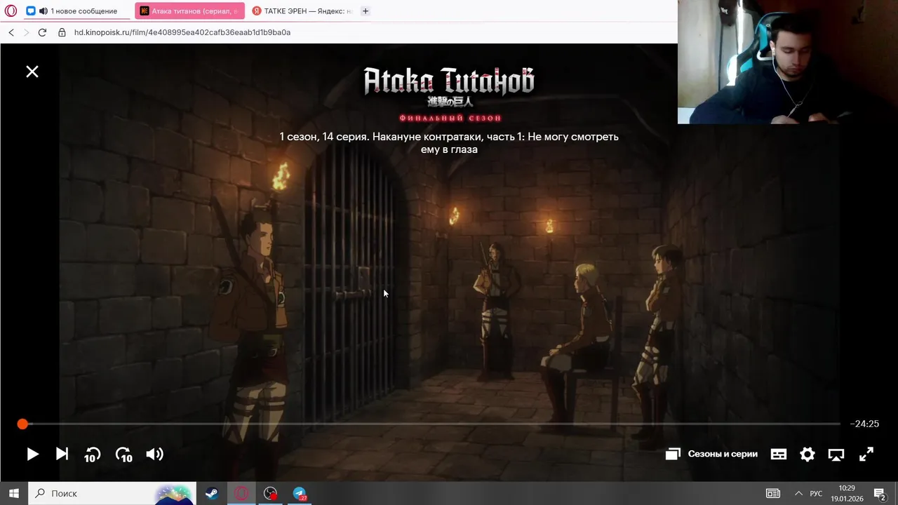Open the Opera browser menu

[x=11, y=11]
